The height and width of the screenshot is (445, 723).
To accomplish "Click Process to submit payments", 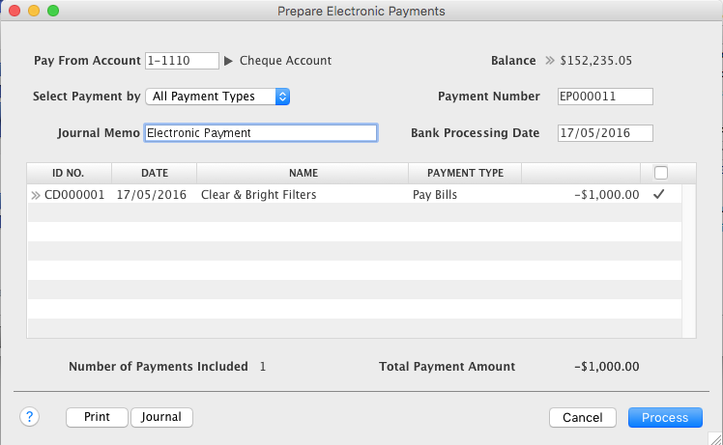I will pos(665,417).
